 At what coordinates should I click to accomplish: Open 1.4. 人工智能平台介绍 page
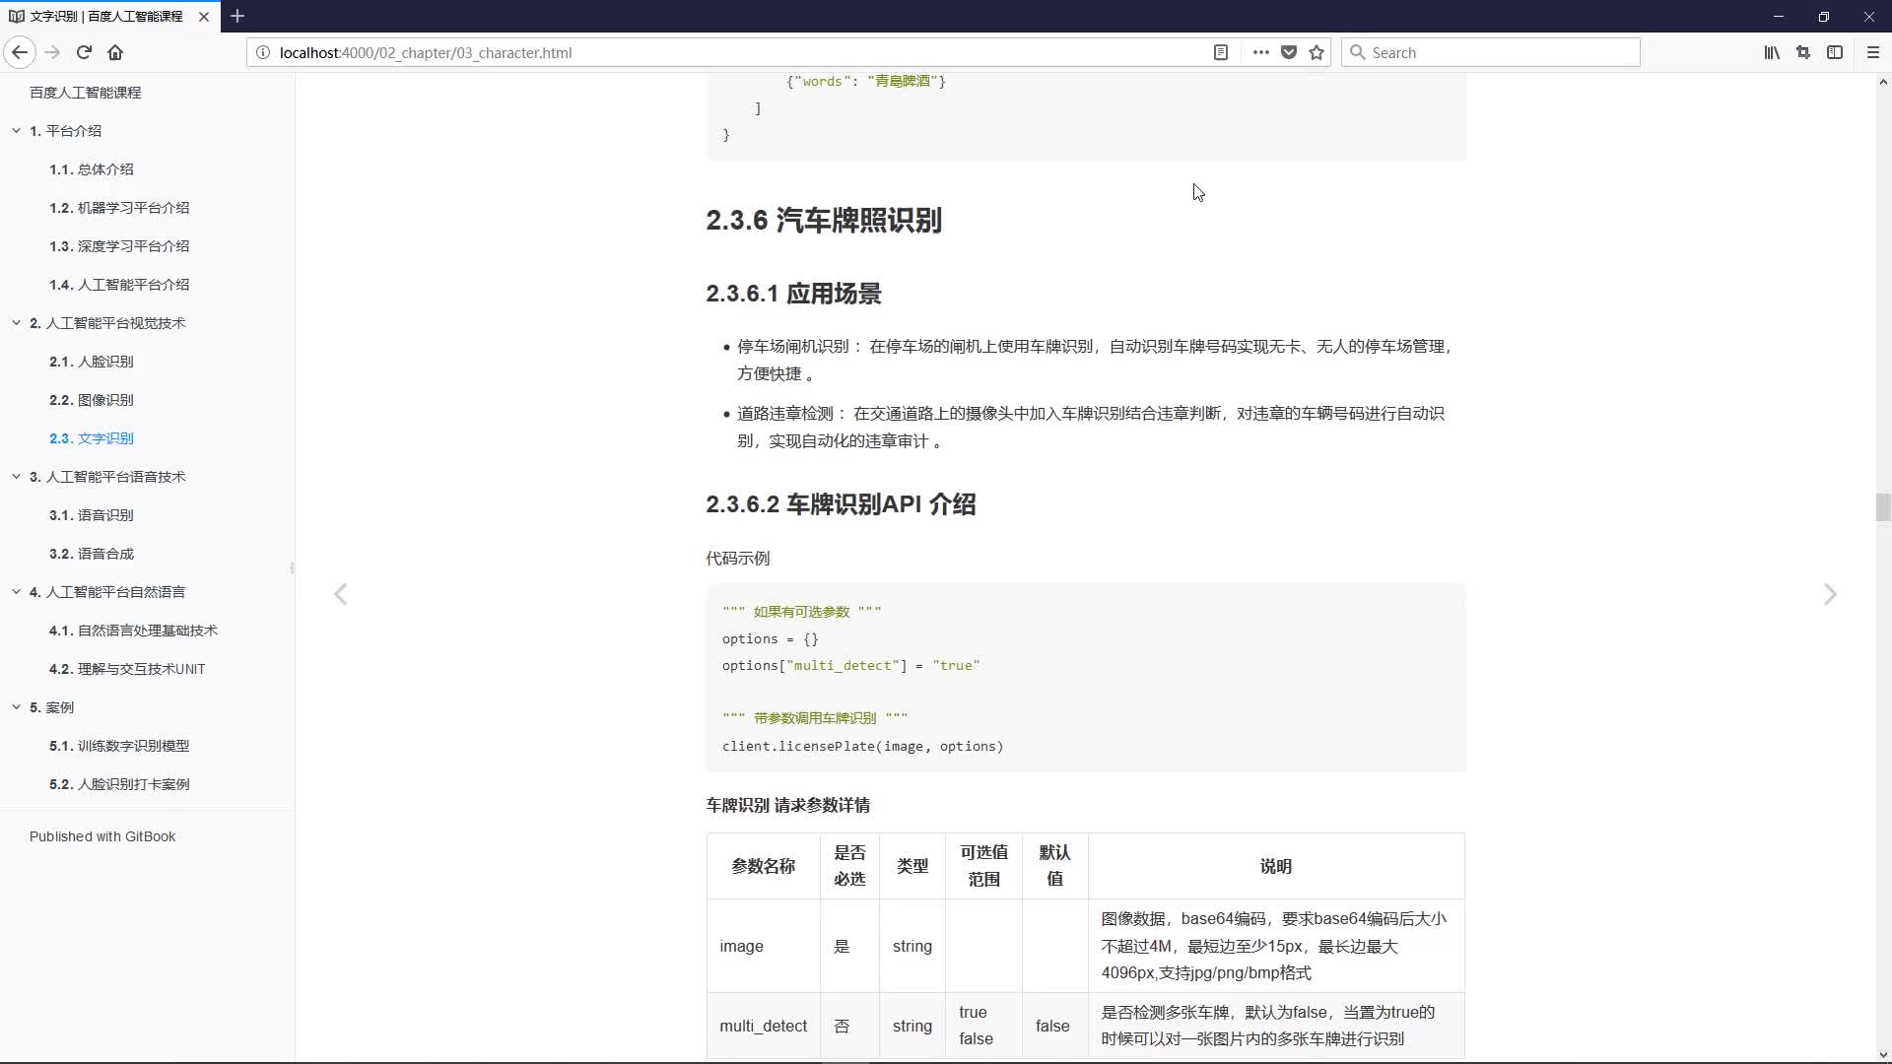(119, 284)
